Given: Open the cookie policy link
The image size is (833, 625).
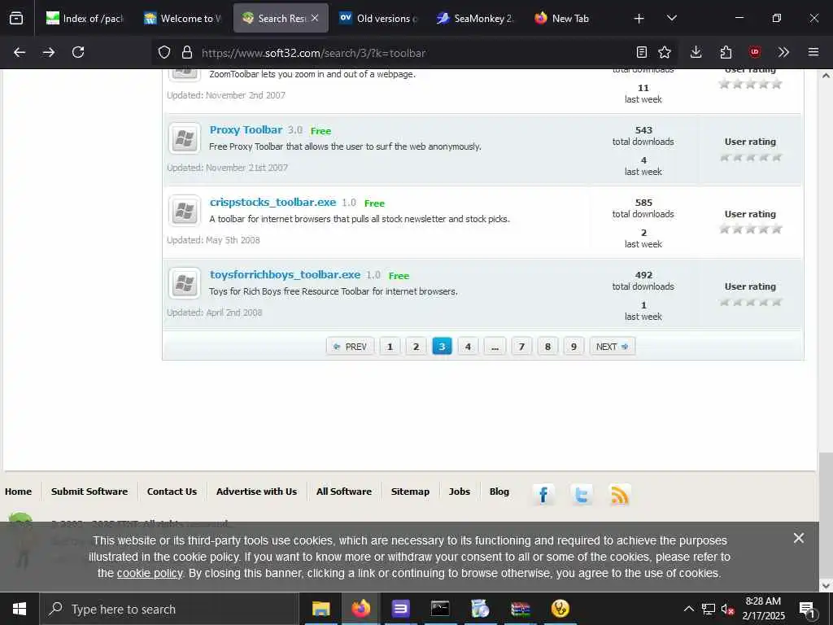Looking at the screenshot, I should [x=150, y=574].
